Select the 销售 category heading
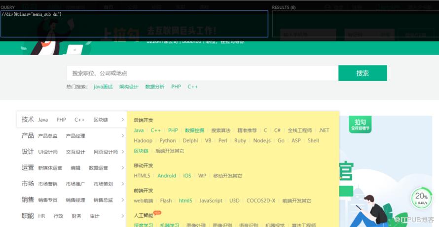Screen dimensions: 439x227 (x=28, y=200)
